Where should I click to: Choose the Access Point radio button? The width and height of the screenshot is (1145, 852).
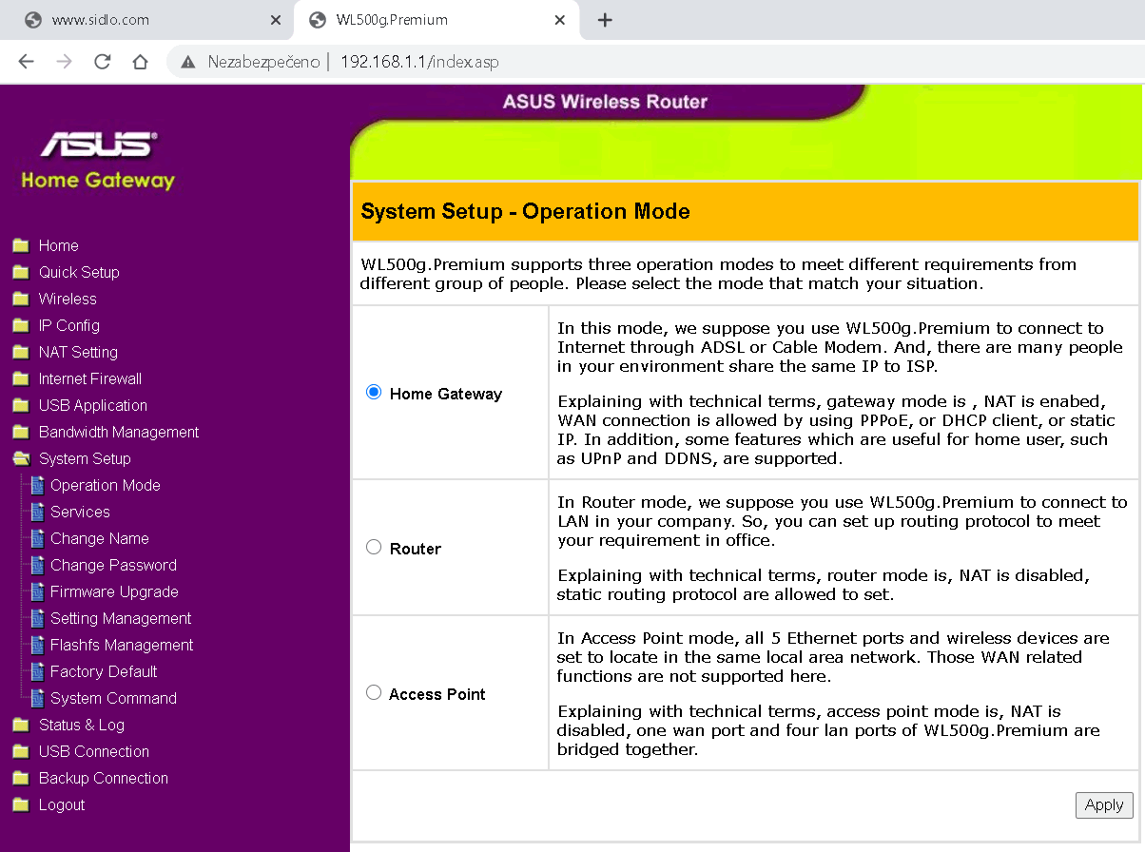click(x=374, y=692)
